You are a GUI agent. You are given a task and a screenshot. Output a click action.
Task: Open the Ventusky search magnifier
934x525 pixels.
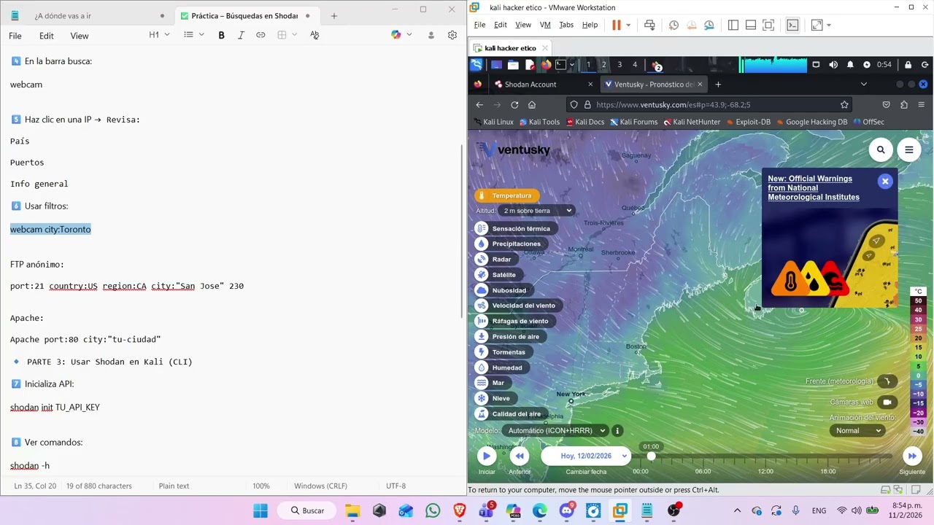tap(881, 150)
